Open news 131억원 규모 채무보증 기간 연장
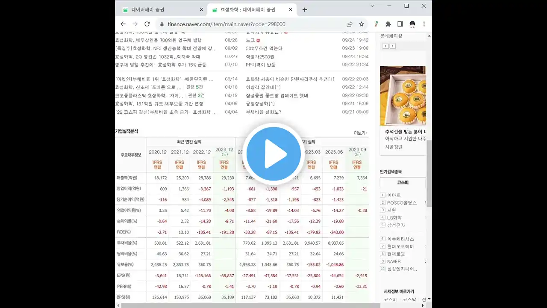Screen dimensions: 547x308 (x=159, y=104)
